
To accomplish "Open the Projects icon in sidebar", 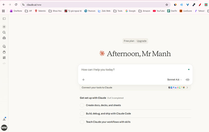I will click(4, 52).
